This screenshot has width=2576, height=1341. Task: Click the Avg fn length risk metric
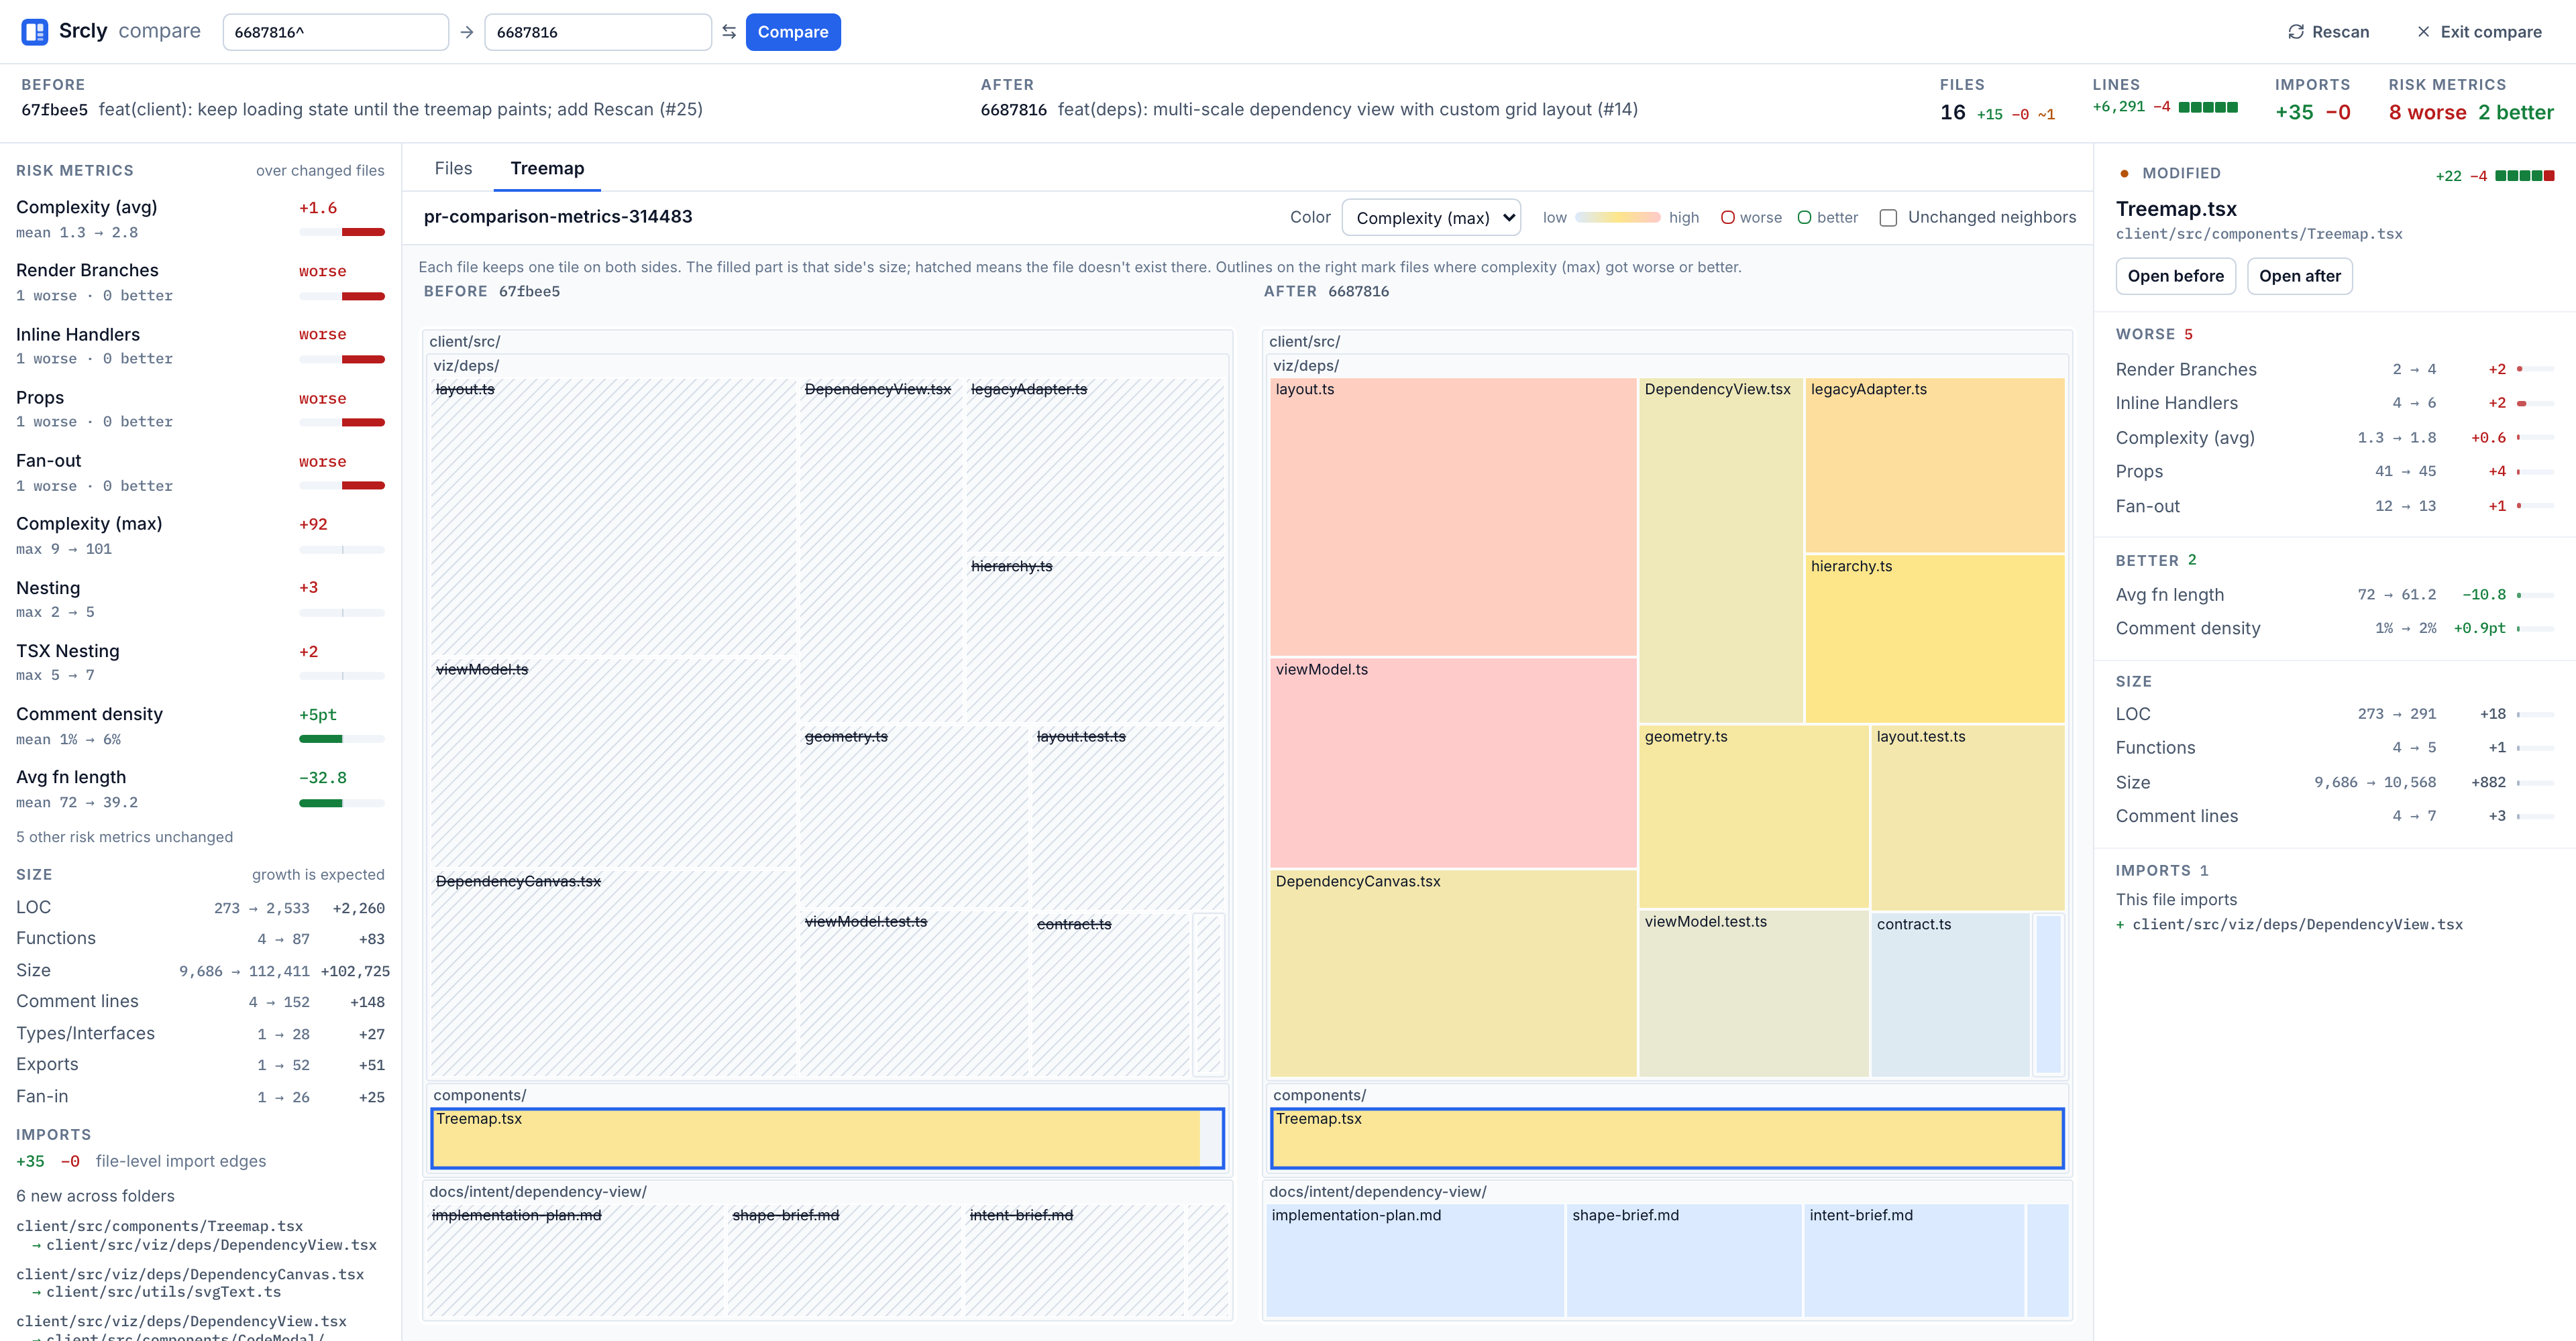200,789
